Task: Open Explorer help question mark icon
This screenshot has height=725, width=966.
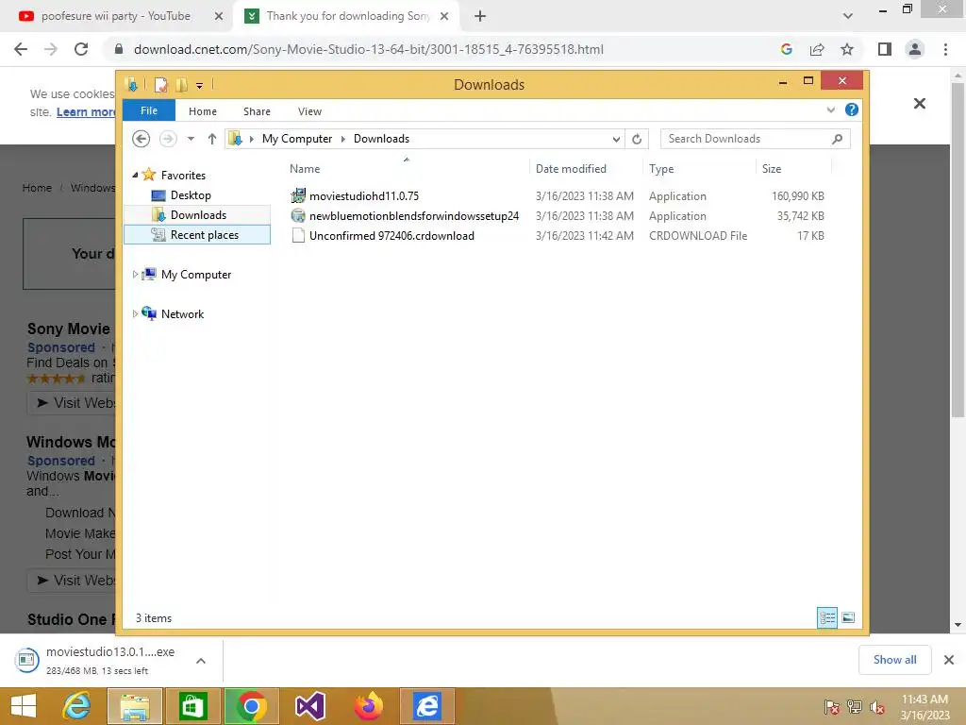Action: point(852,110)
